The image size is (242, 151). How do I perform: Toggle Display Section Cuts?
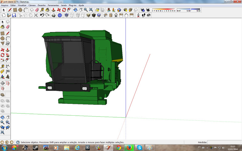click(x=2, y=88)
